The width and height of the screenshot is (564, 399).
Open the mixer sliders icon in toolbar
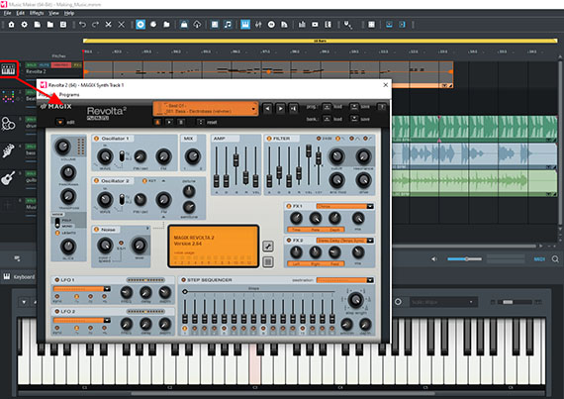(258, 25)
